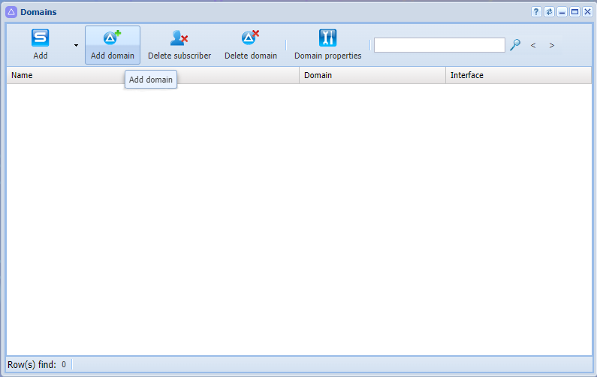
Task: Click the help question mark button
Action: click(536, 12)
